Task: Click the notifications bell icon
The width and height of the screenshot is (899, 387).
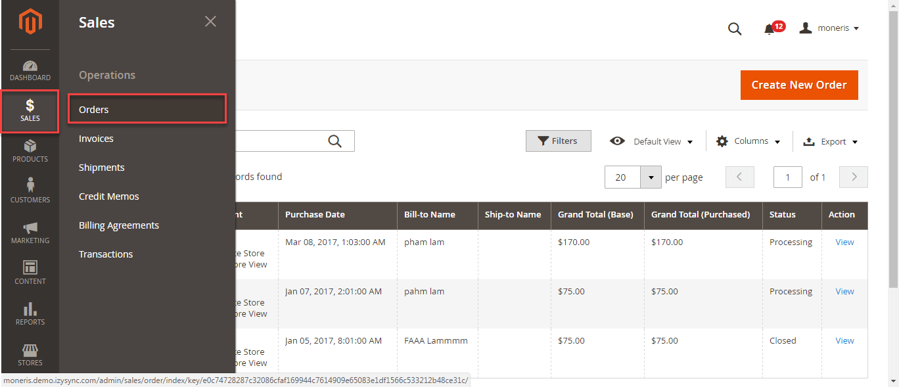Action: click(x=770, y=29)
